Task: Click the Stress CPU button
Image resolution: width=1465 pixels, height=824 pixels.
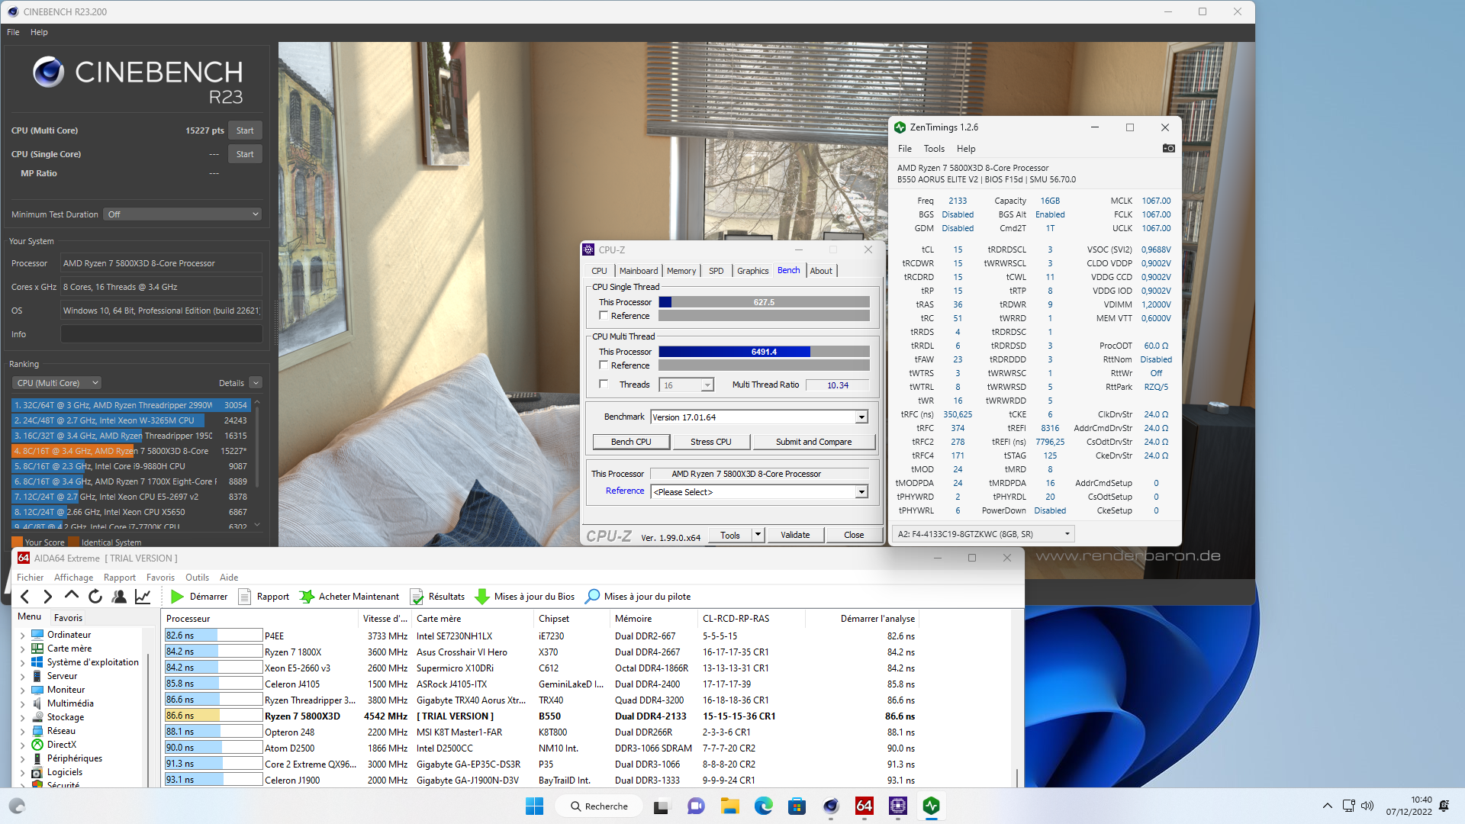Action: (711, 442)
